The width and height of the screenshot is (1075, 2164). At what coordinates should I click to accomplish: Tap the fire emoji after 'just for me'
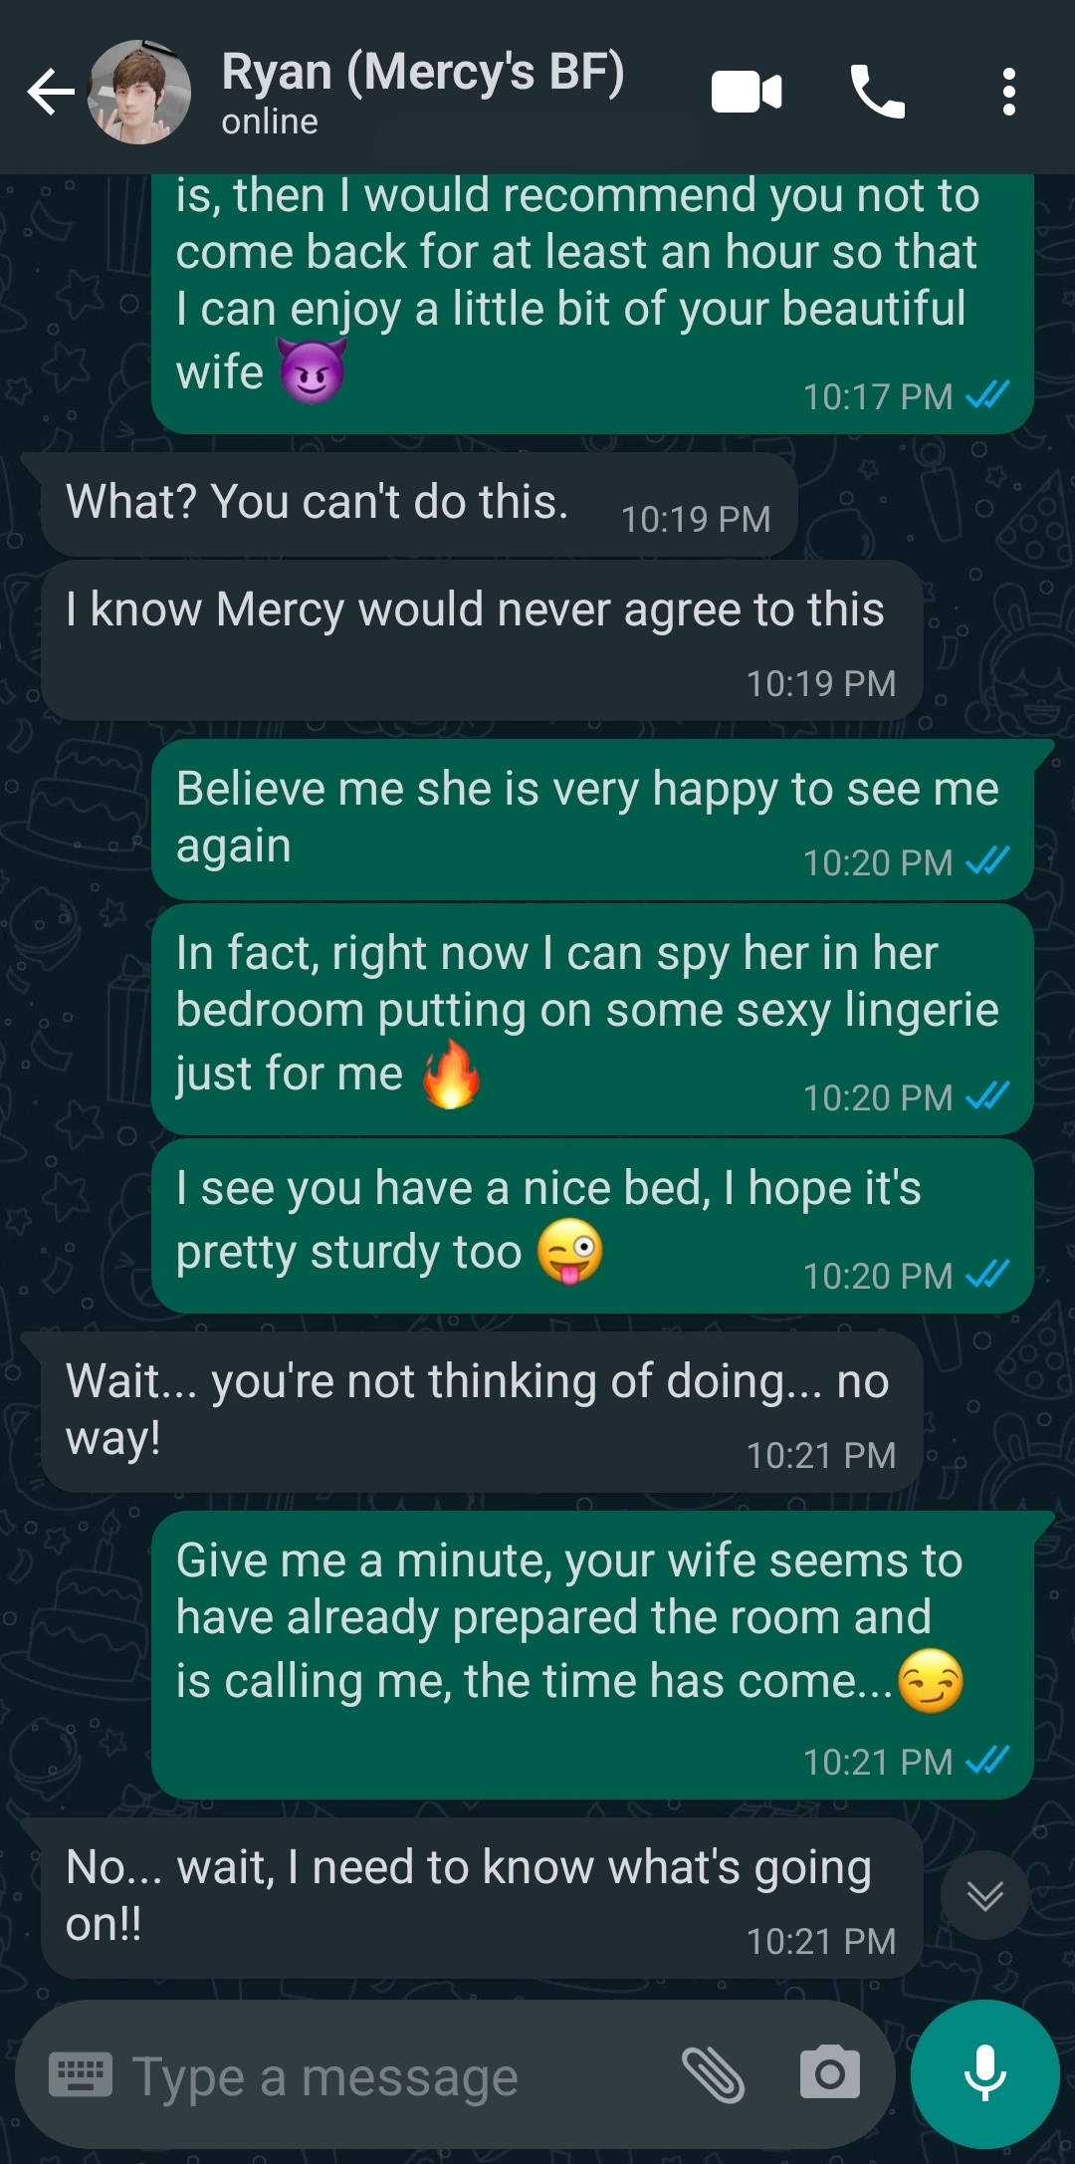pyautogui.click(x=451, y=1074)
